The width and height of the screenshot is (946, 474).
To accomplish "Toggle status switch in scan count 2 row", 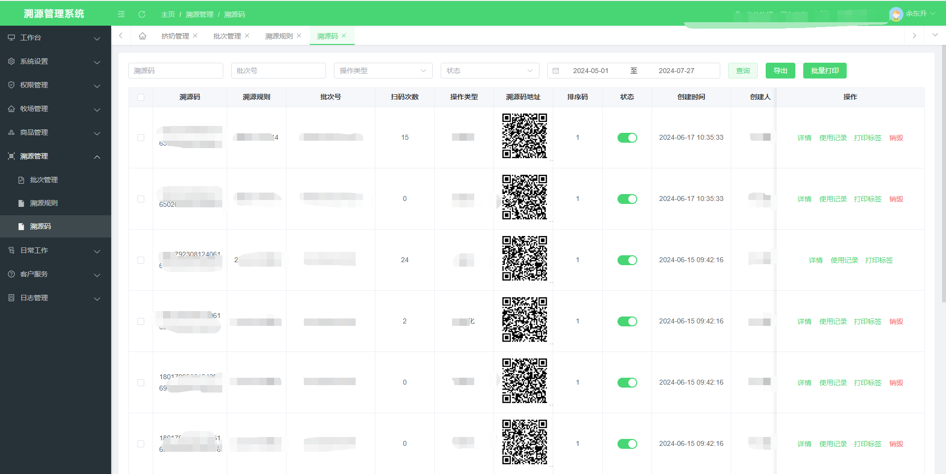I will click(627, 321).
